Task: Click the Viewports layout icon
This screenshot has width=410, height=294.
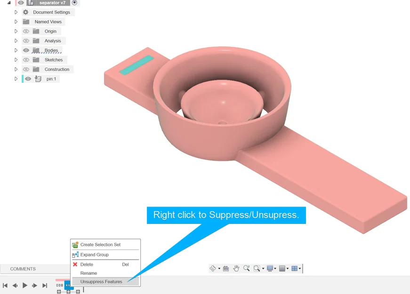Action: pos(294,269)
